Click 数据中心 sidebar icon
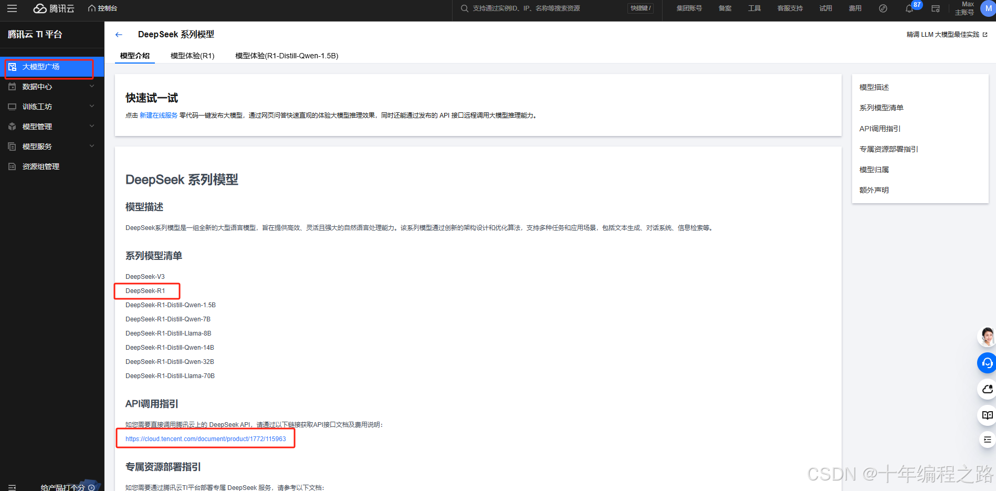Image resolution: width=996 pixels, height=491 pixels. (x=12, y=87)
